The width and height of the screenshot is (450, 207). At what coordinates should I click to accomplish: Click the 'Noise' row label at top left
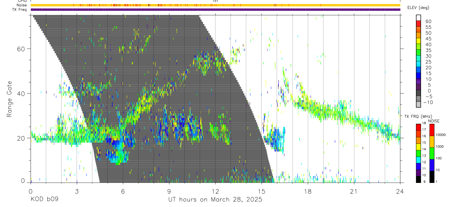click(x=22, y=5)
